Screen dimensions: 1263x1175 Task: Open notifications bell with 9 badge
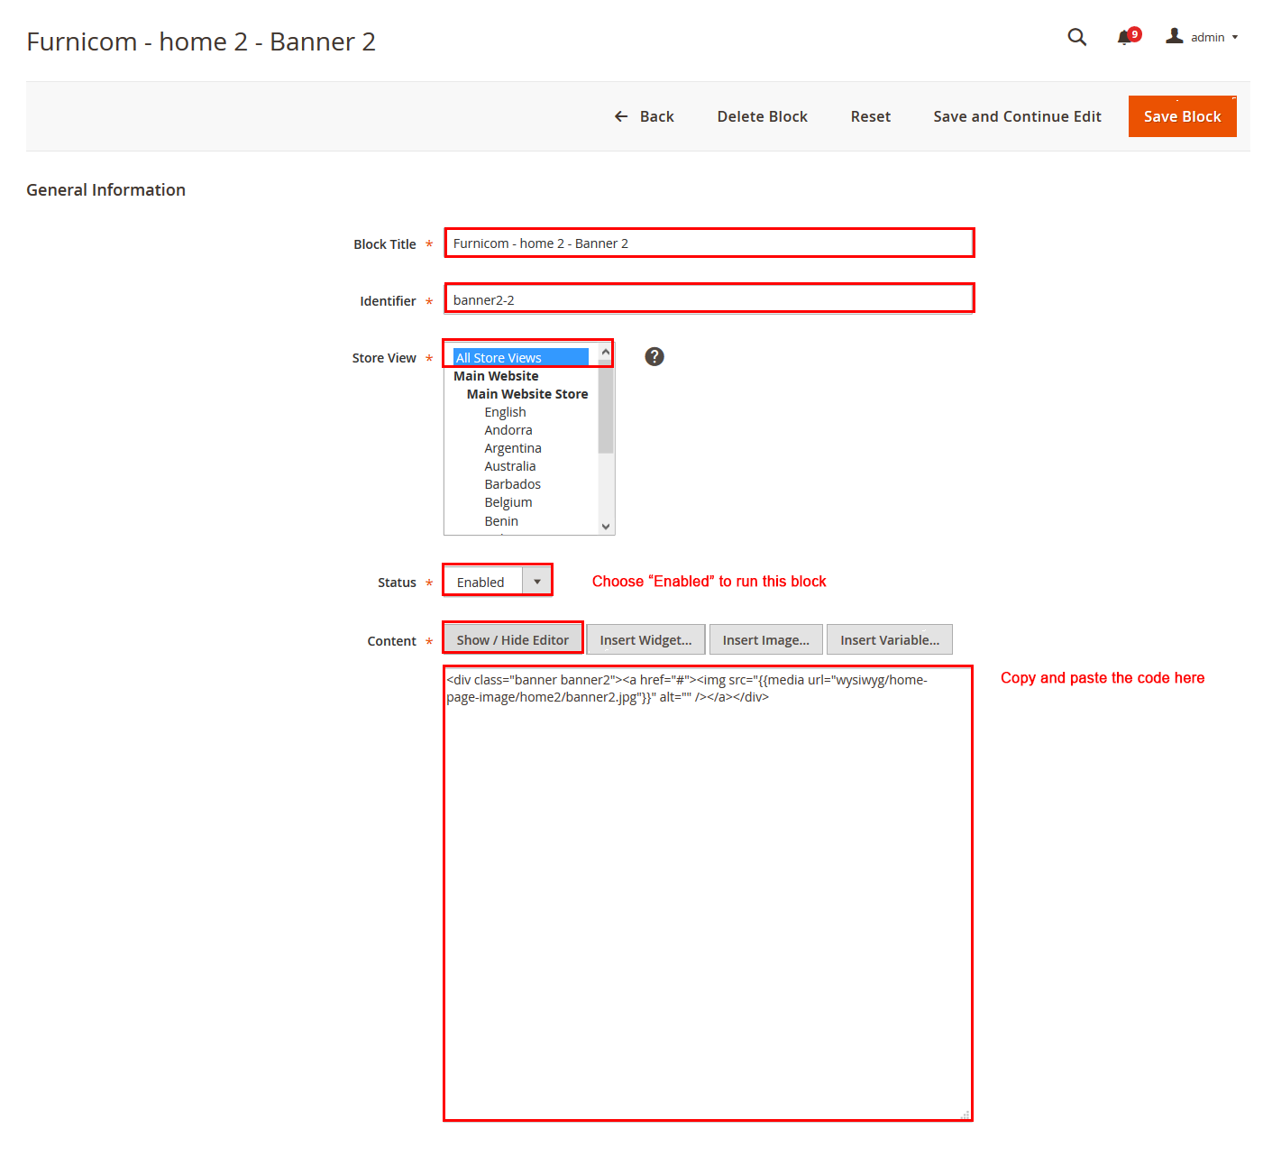[1129, 36]
